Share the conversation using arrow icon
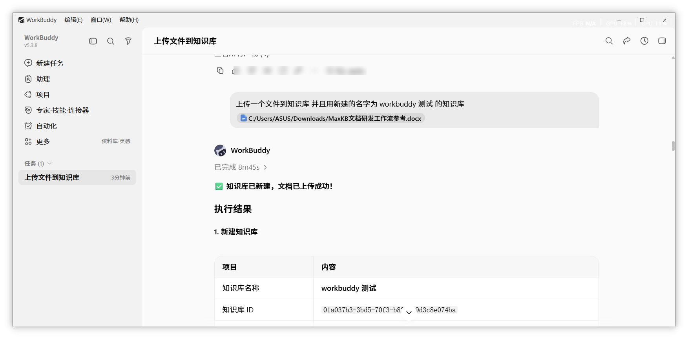 coord(627,41)
